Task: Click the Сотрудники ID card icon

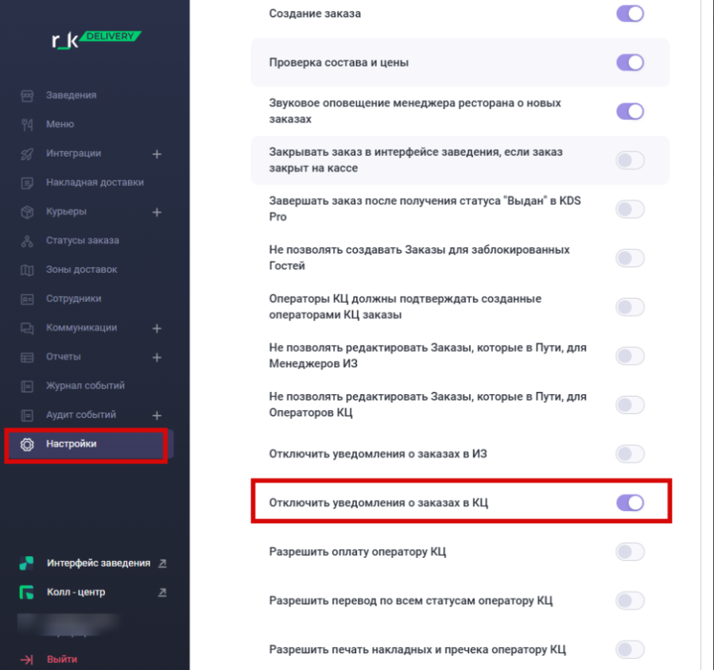Action: click(27, 299)
